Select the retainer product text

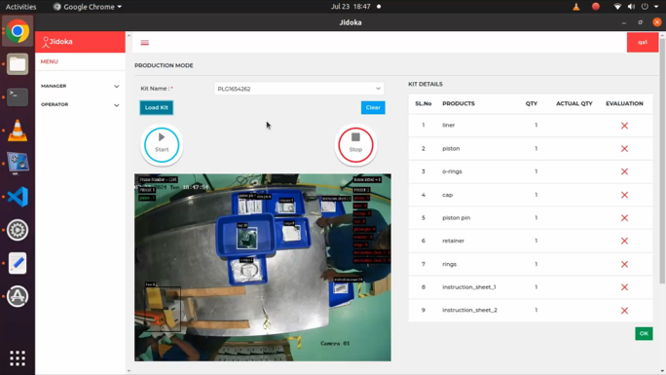(453, 241)
